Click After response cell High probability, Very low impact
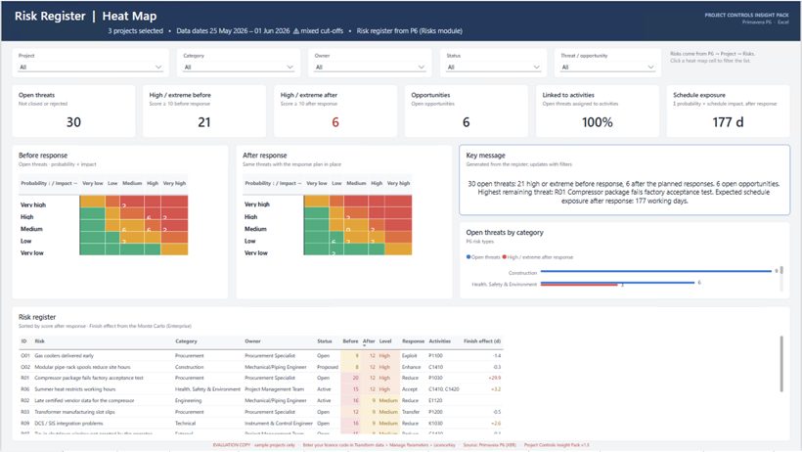 click(x=316, y=213)
